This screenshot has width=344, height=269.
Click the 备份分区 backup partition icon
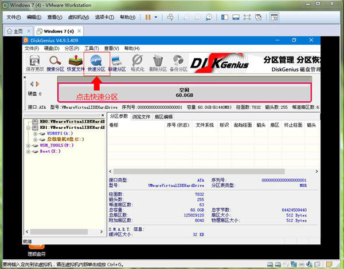(178, 64)
